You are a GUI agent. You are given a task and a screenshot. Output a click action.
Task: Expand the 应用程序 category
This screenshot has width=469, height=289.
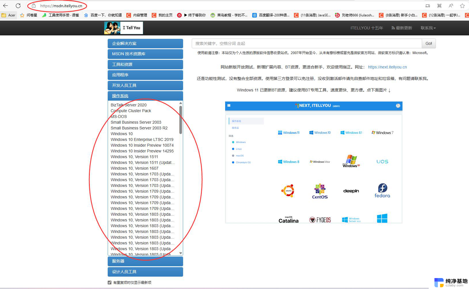pos(145,75)
